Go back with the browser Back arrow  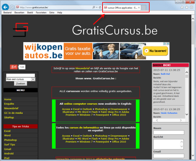tap(5, 7)
